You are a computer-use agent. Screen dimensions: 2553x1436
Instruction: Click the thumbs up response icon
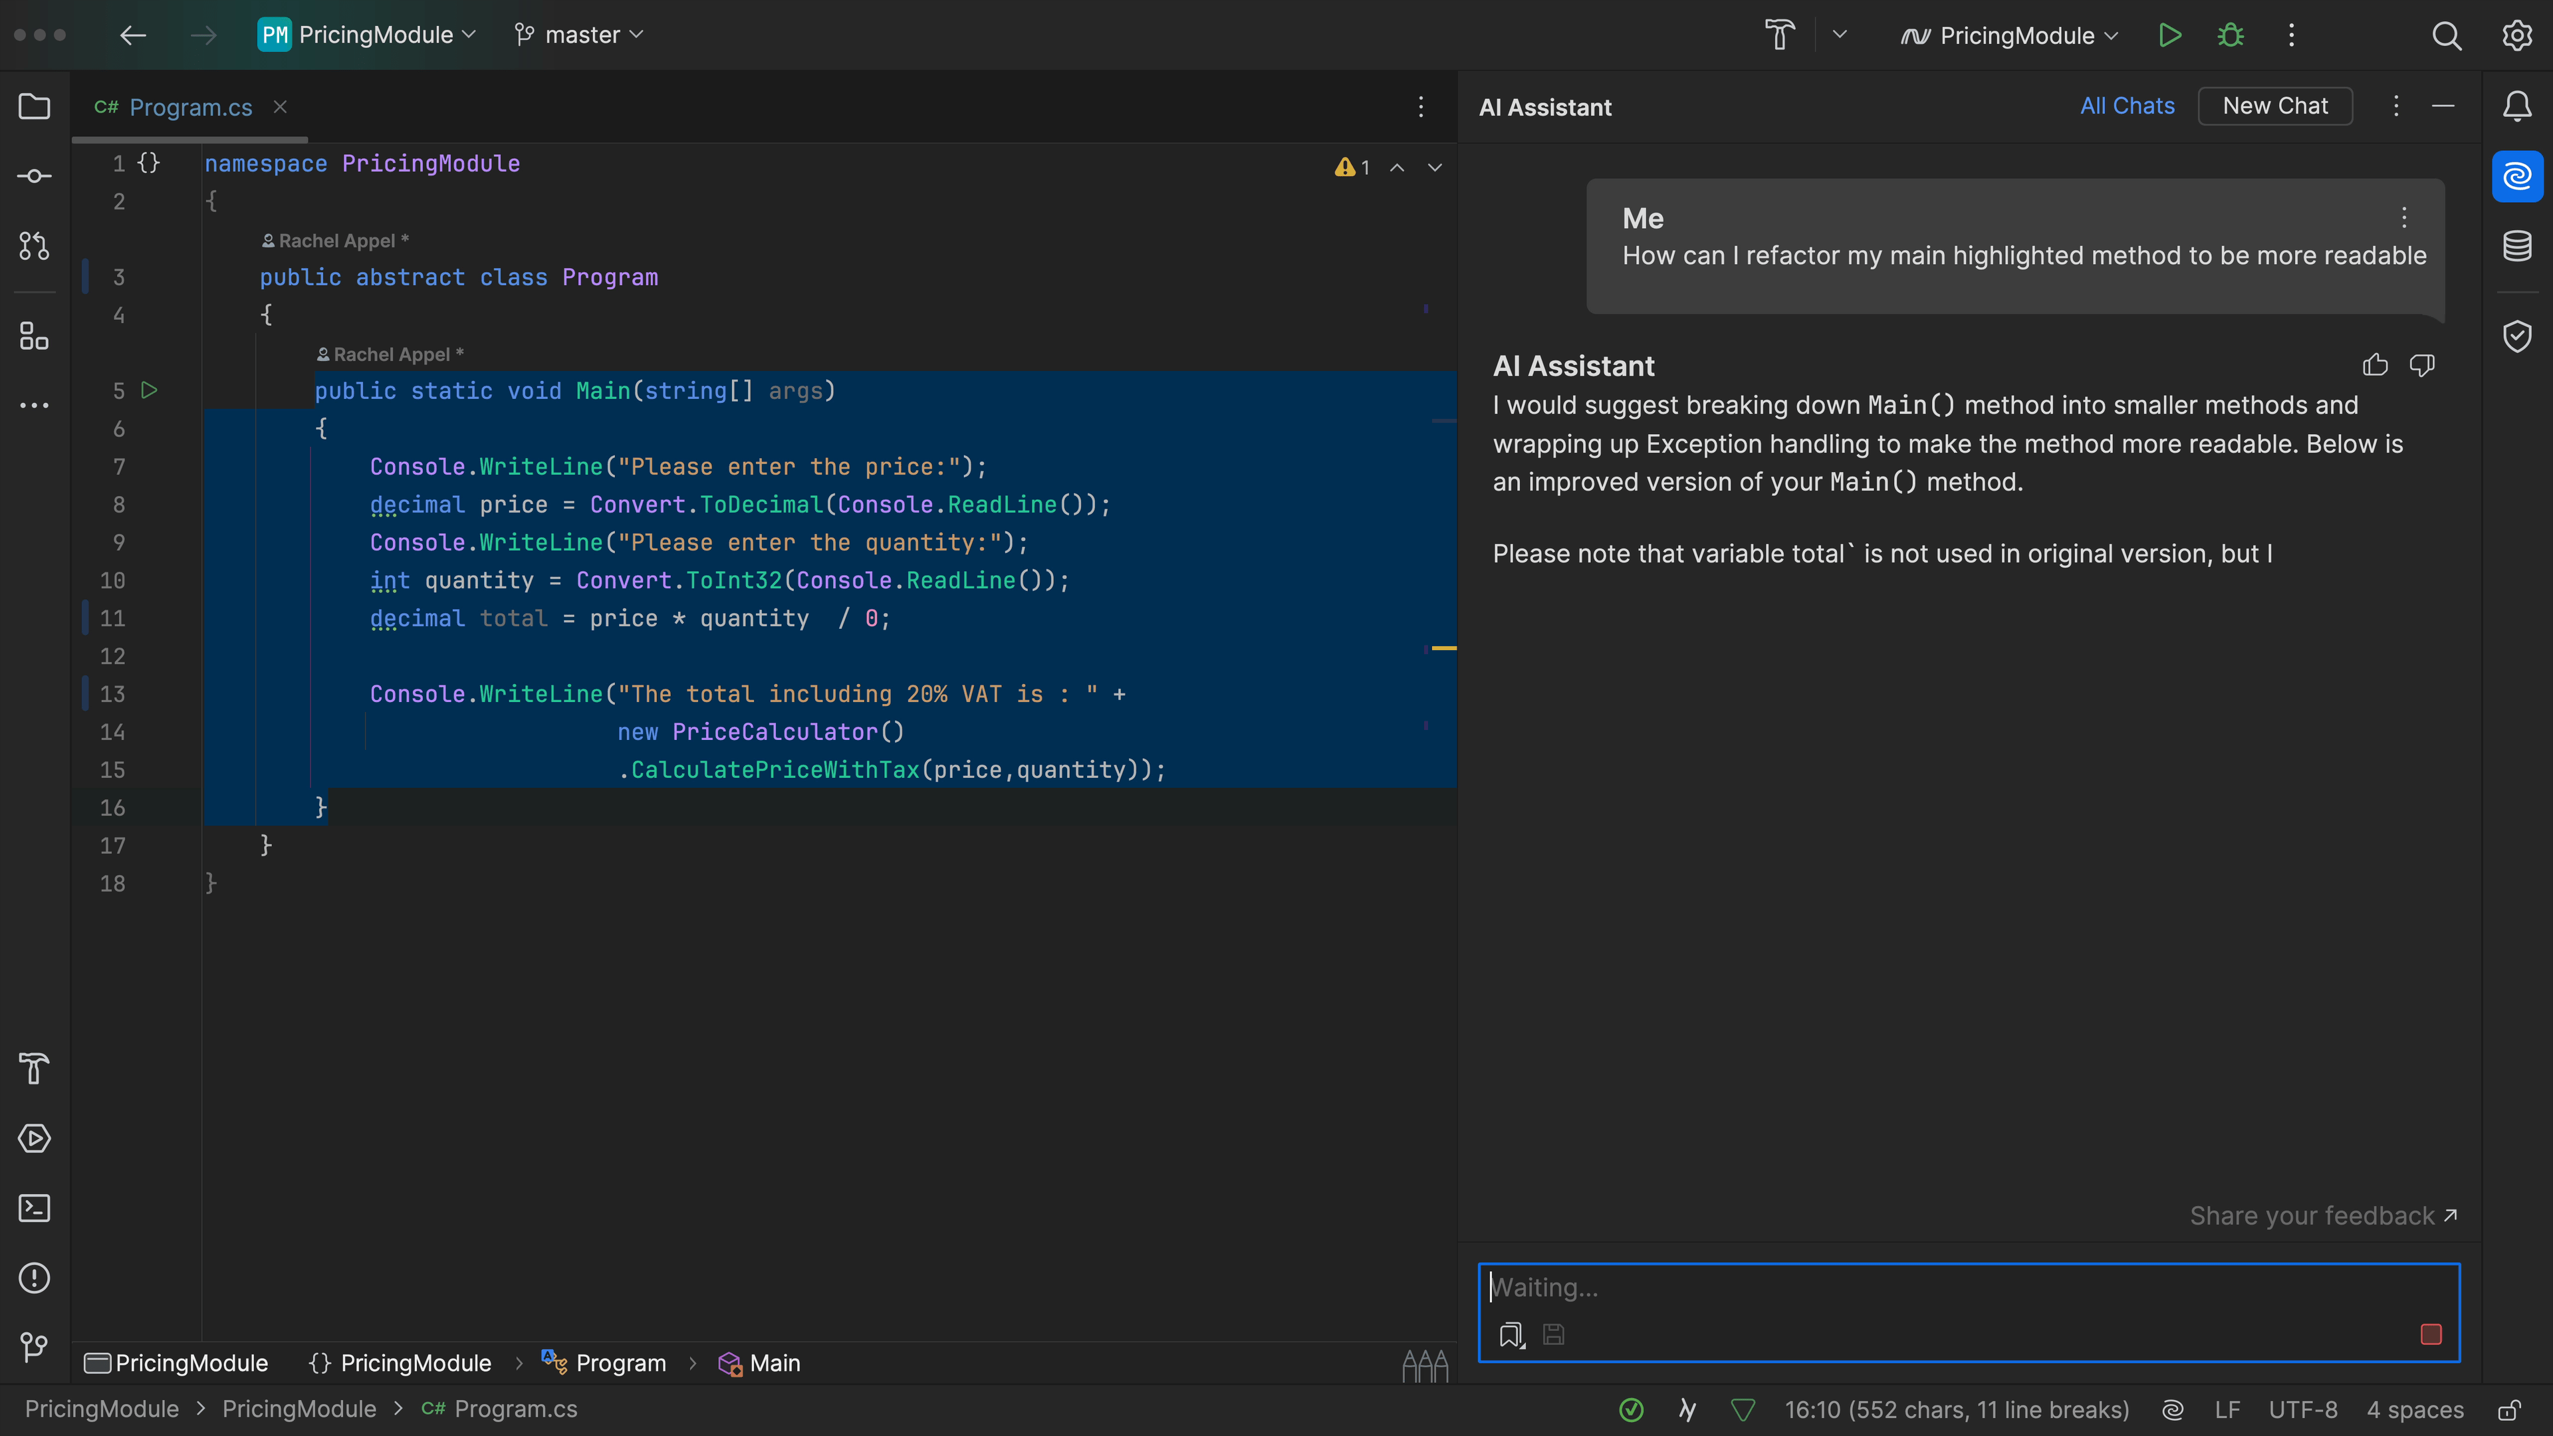tap(2375, 366)
